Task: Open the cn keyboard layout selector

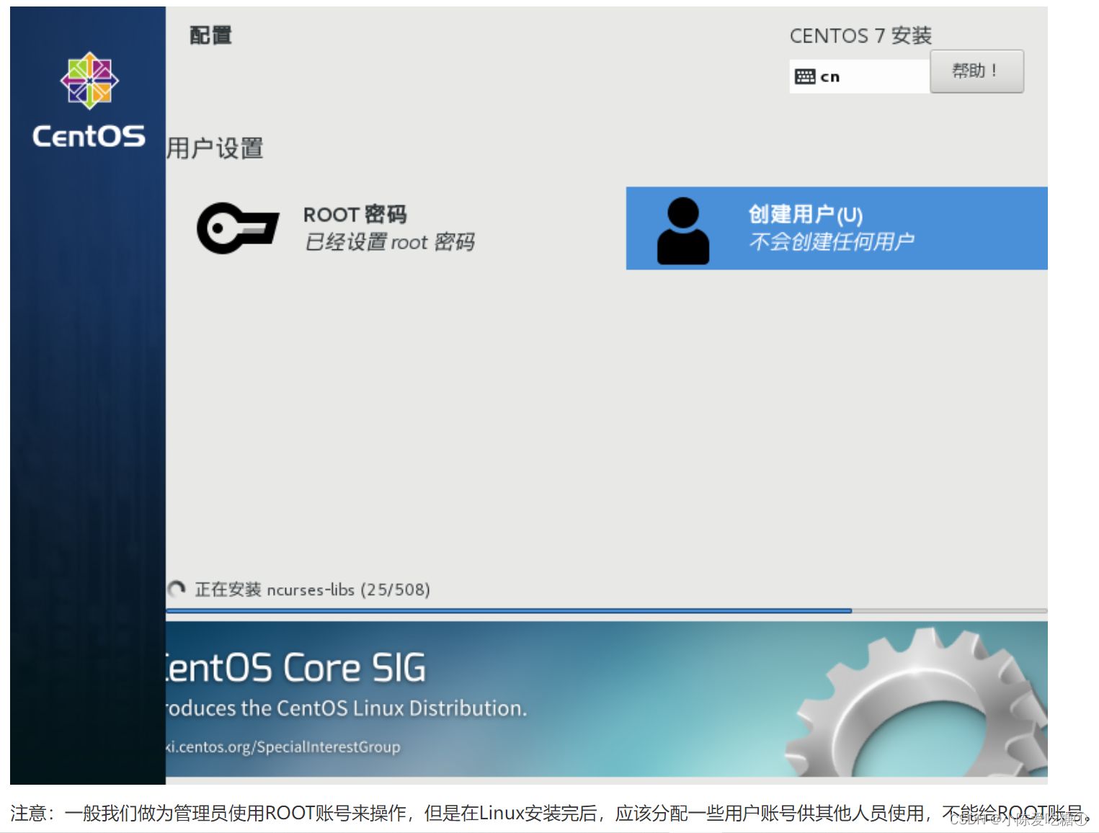Action: [858, 76]
